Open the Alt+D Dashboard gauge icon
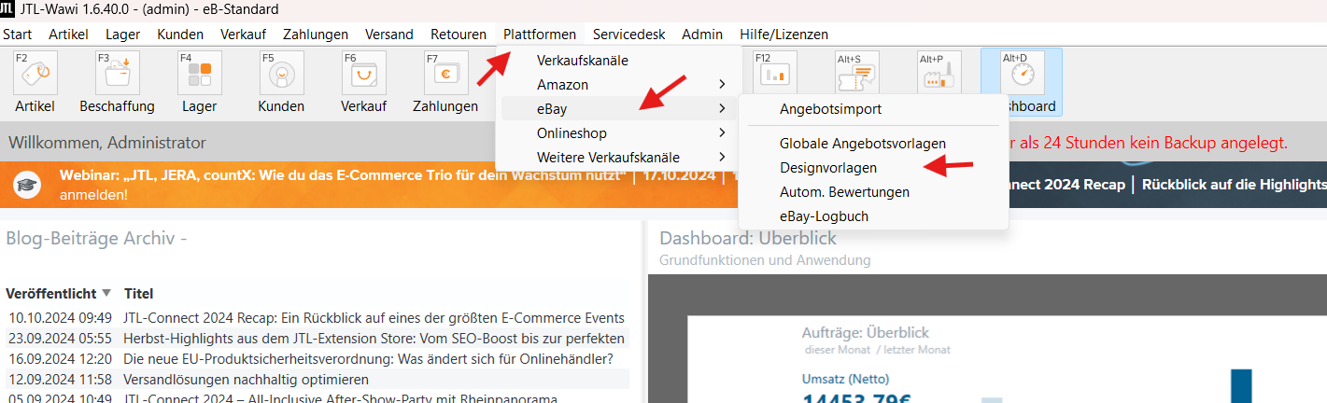 click(1022, 74)
